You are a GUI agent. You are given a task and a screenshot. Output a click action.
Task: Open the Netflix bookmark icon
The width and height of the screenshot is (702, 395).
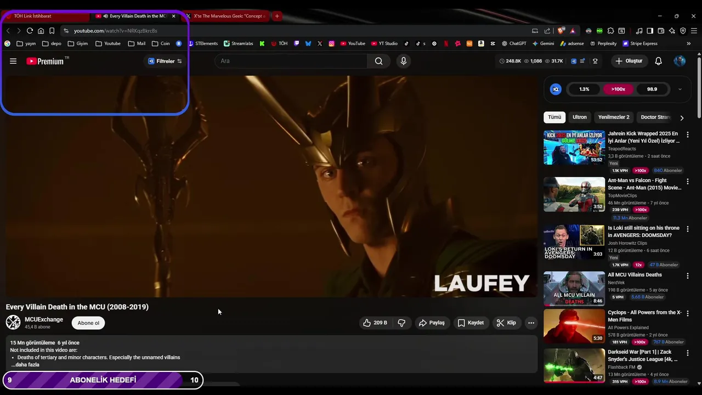[446, 43]
